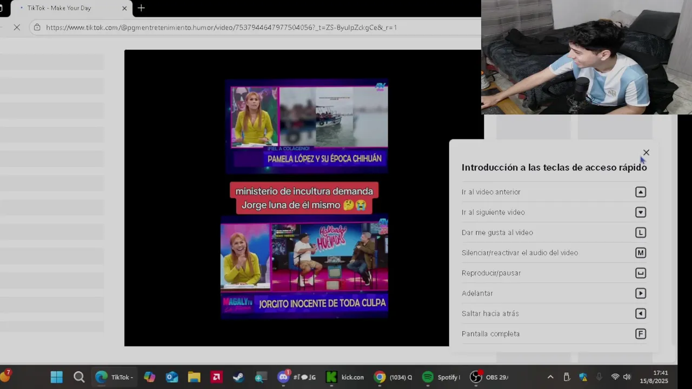Click 'Reproducir/pausar' text

click(491, 273)
